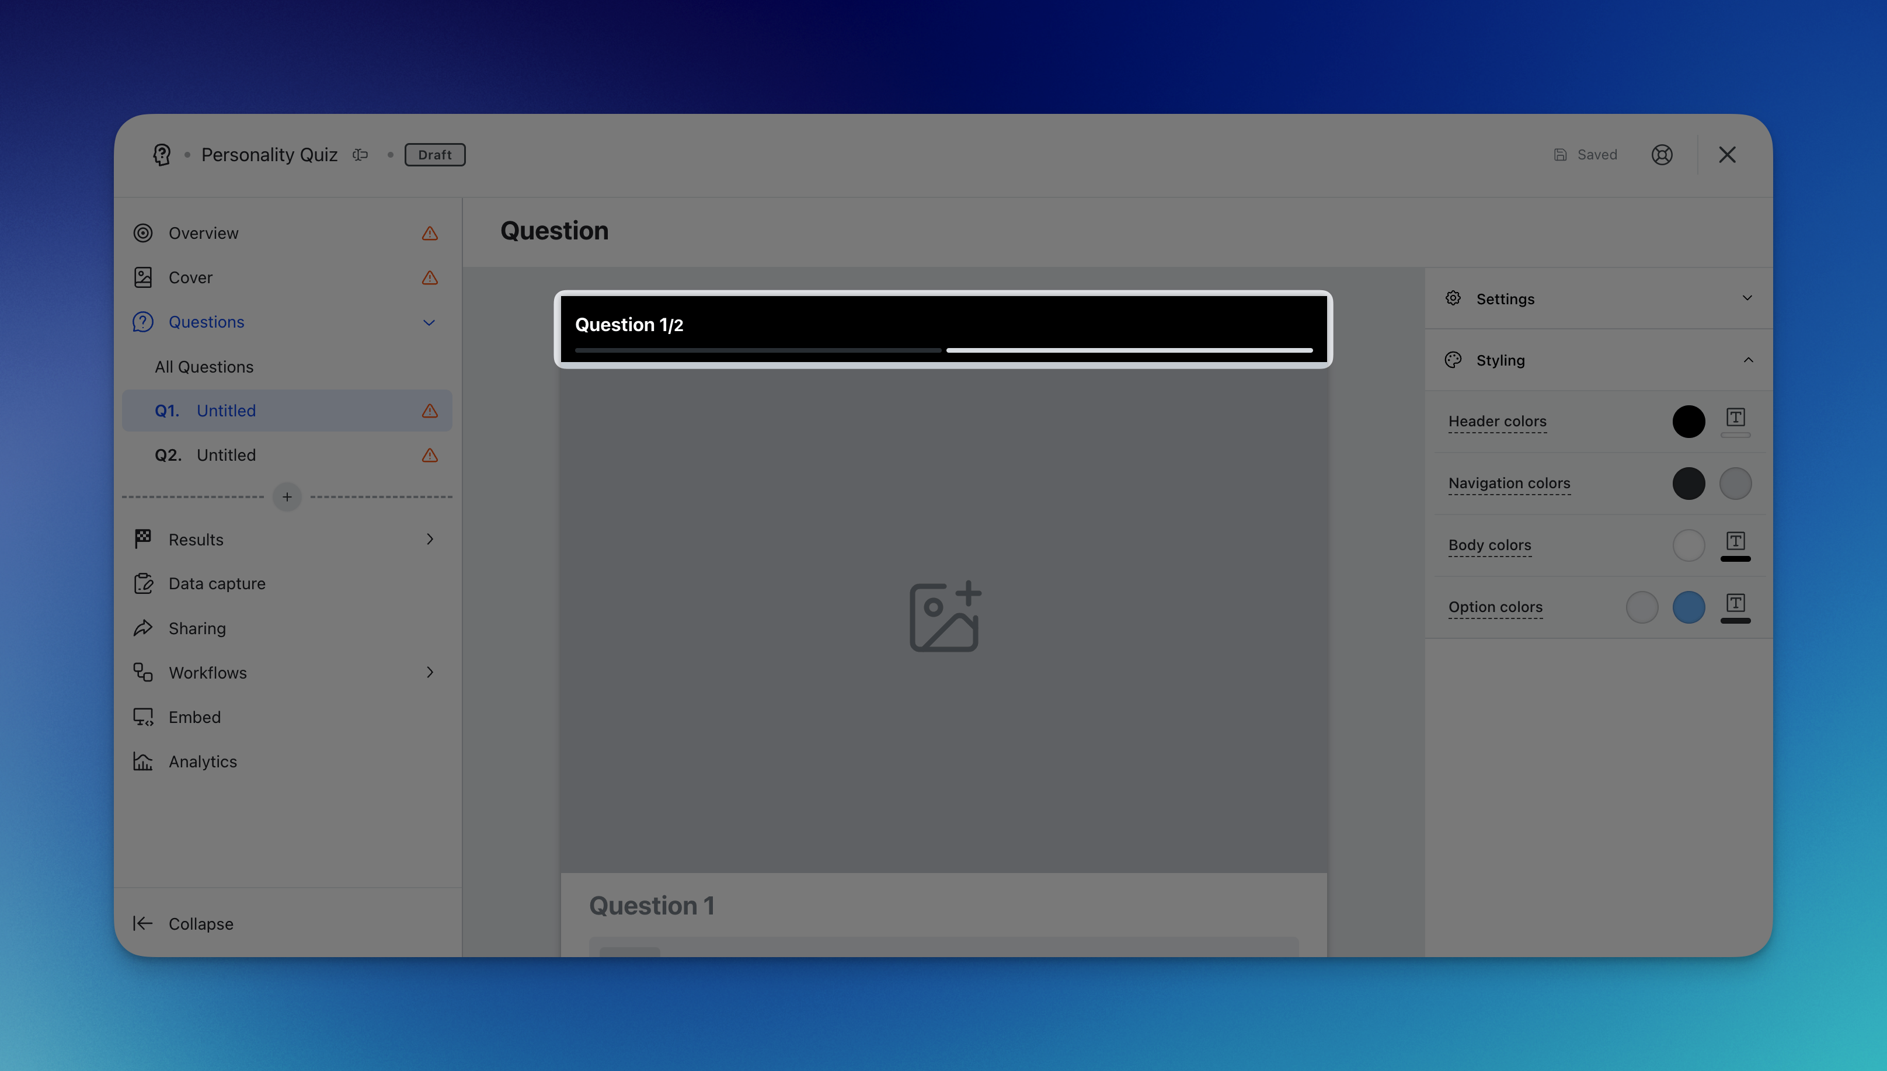Expand the Settings section
Viewport: 1887px width, 1071px height.
1746,298
